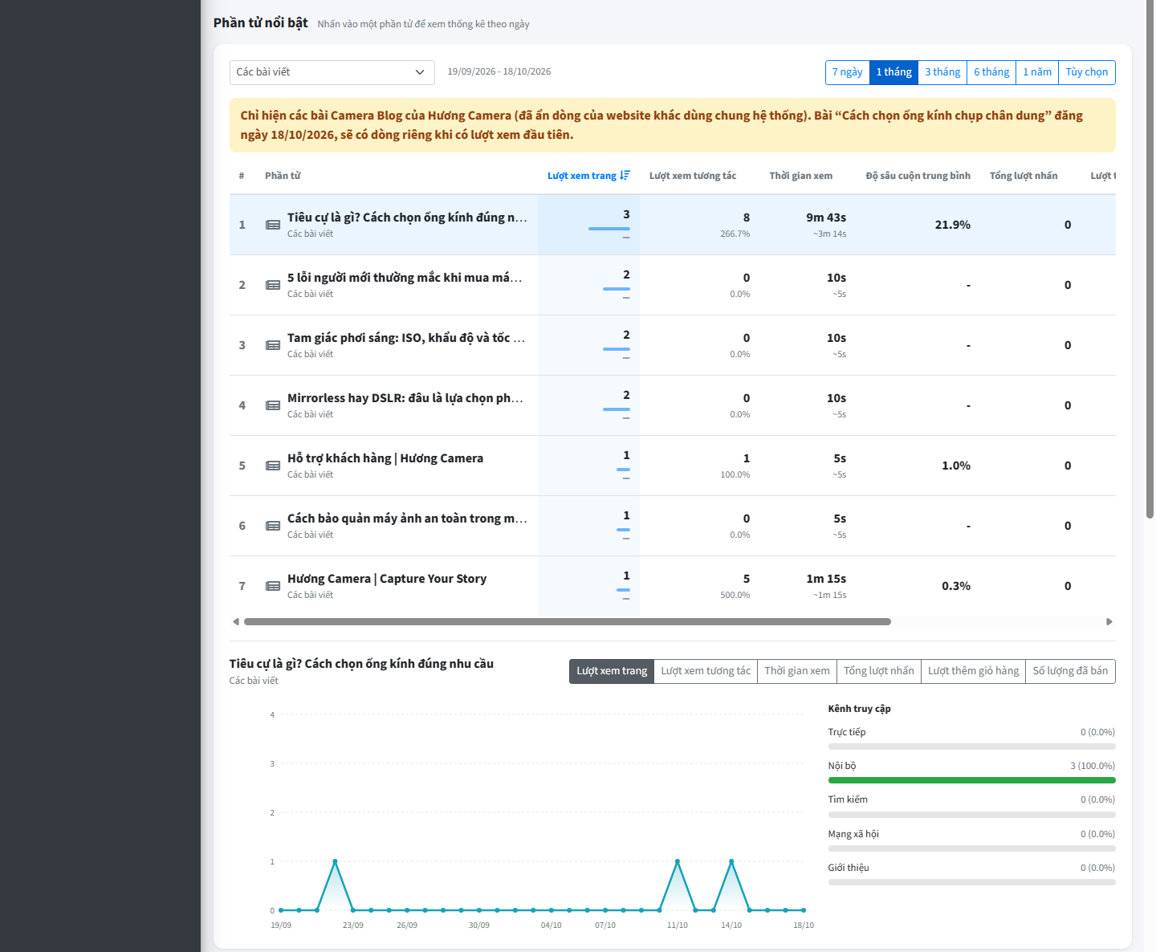Open the "Tam giác phơi sáng" article row
1156x952 pixels.
tap(673, 345)
